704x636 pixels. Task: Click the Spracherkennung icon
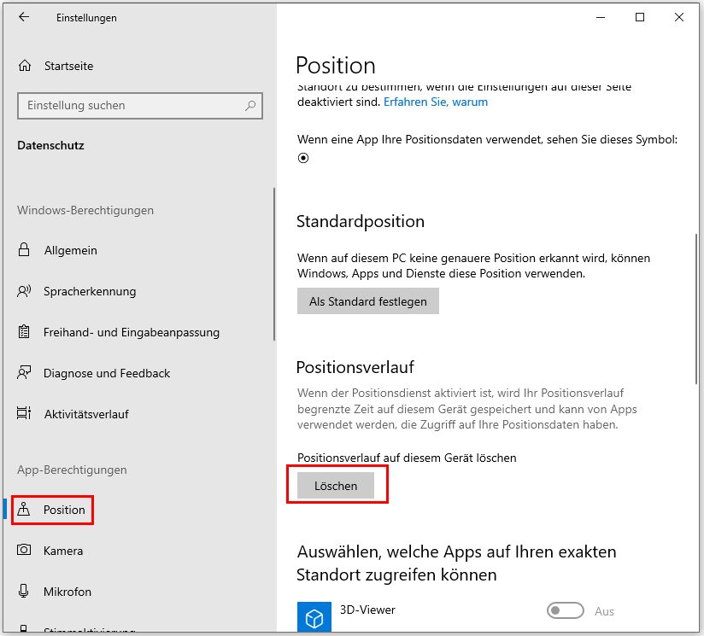(25, 291)
